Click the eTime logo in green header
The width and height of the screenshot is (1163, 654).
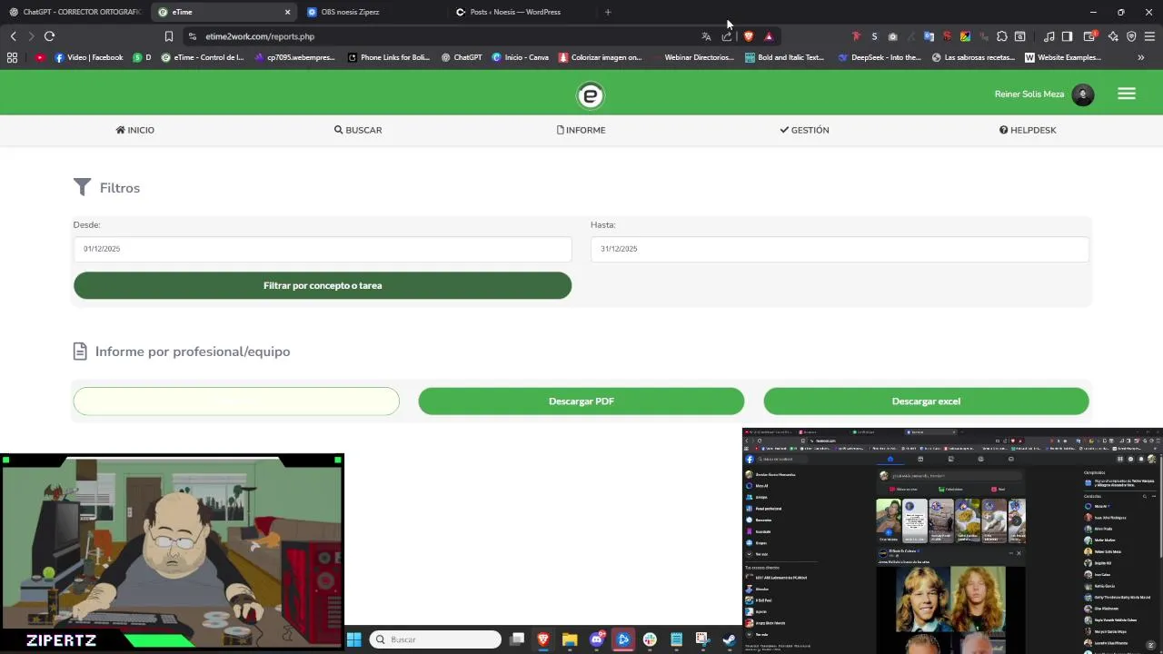click(590, 94)
